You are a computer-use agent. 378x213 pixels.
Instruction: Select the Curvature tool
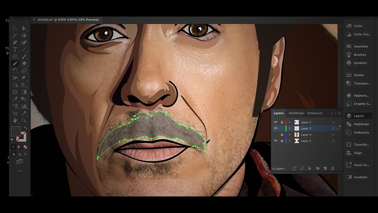[x=24, y=42]
